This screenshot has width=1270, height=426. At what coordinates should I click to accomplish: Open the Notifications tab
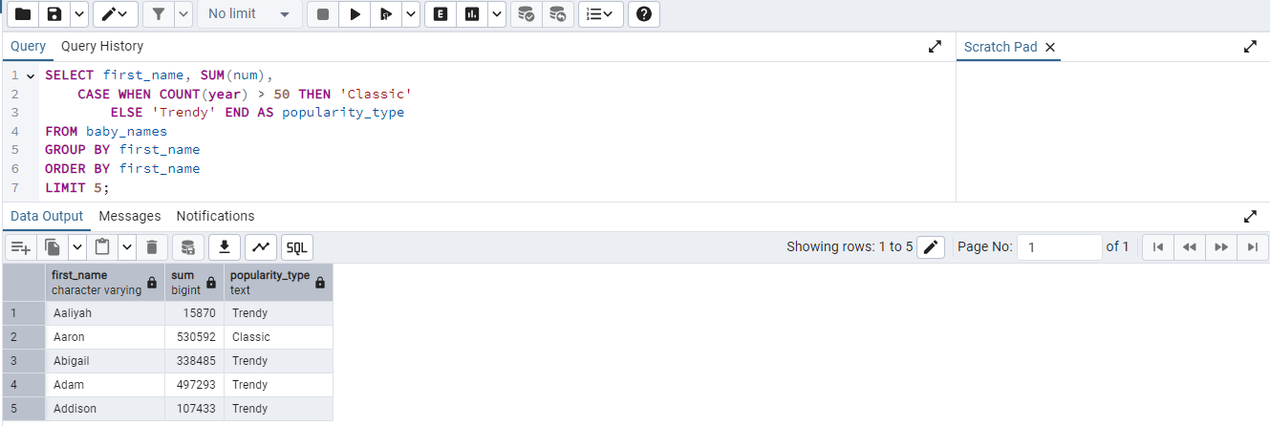tap(216, 216)
